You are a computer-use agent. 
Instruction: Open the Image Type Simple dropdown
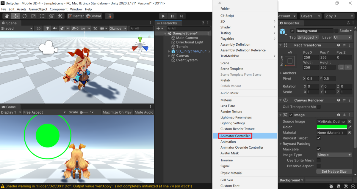(334, 155)
